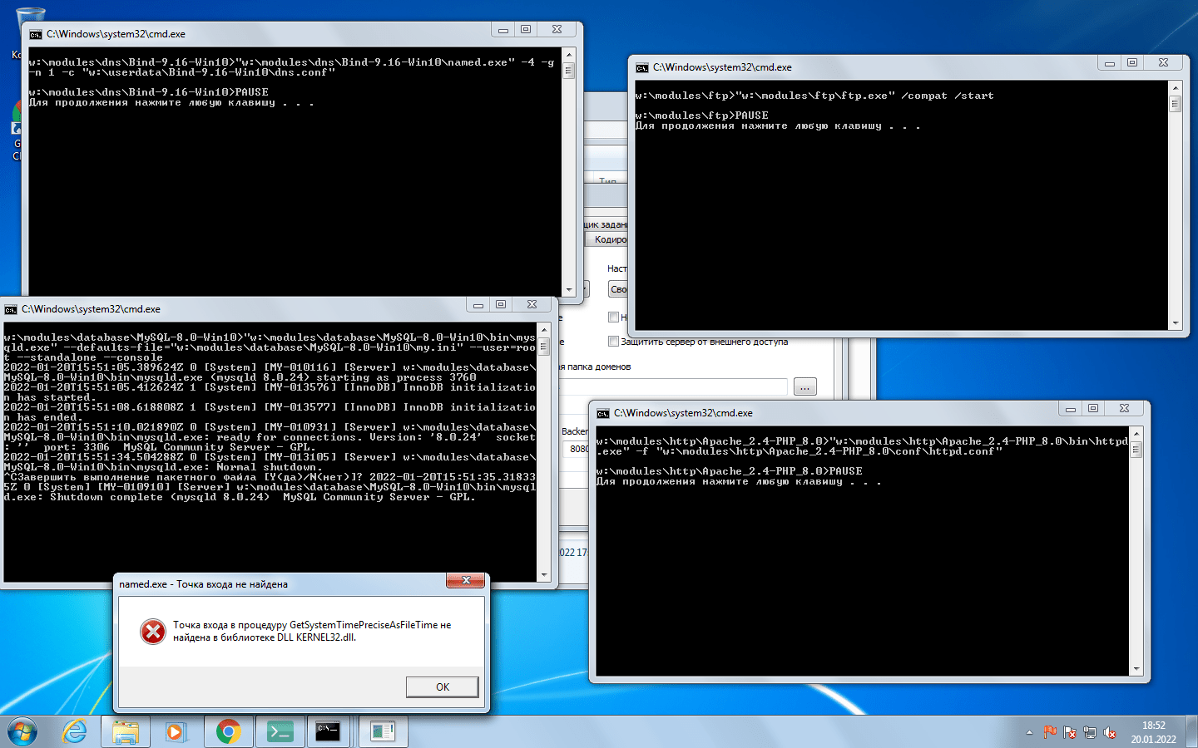The width and height of the screenshot is (1198, 748).
Task: Open Windows Explorer folder icon in taskbar
Action: pos(126,731)
